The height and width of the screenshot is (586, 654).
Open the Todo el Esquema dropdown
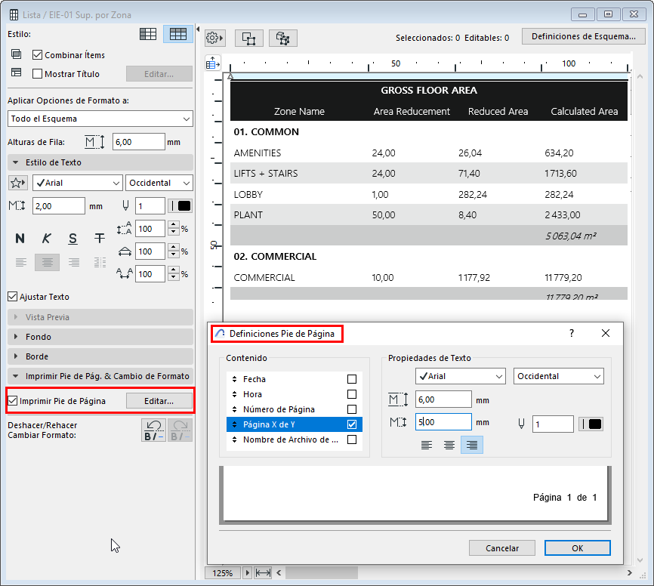click(100, 119)
